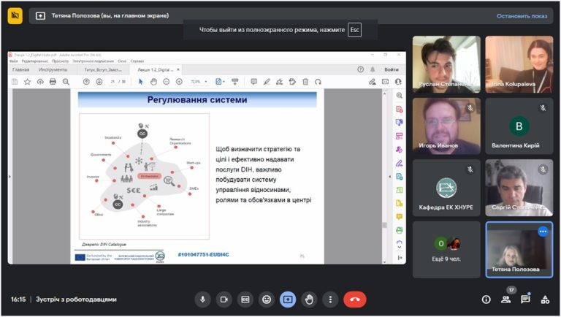This screenshot has height=317, width=561.
Task: Toggle the camera in the meeting bar
Action: (224, 299)
